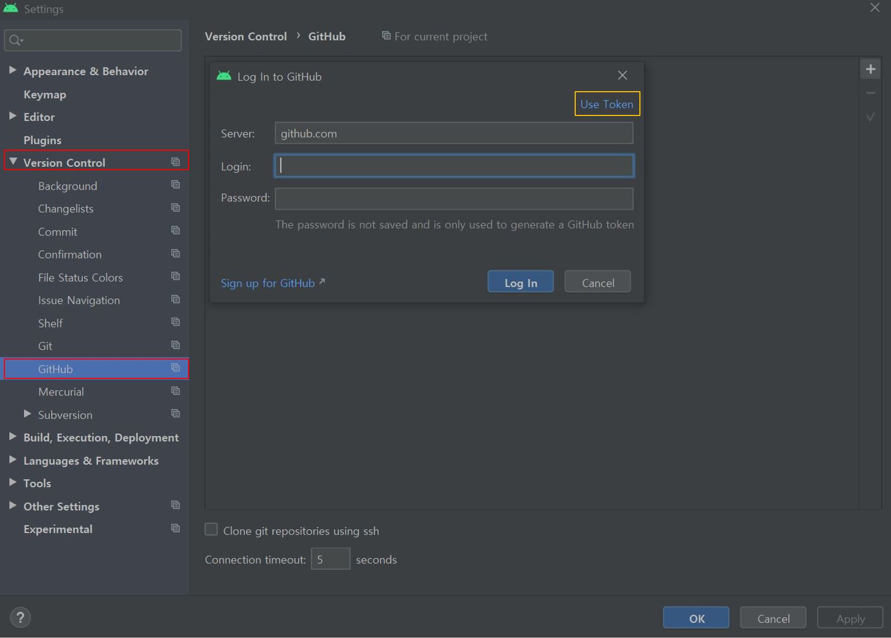The height and width of the screenshot is (638, 891).
Task: Close the Log In to GitHub dialog
Action: coord(622,75)
